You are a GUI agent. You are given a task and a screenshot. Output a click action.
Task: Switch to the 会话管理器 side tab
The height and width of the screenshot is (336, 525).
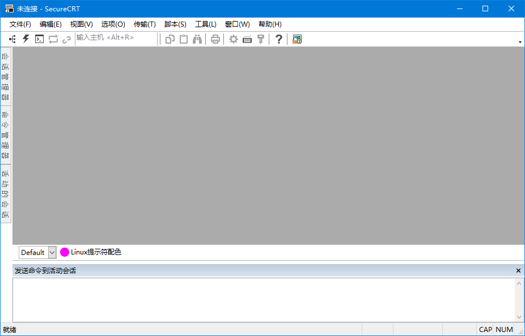(x=6, y=76)
